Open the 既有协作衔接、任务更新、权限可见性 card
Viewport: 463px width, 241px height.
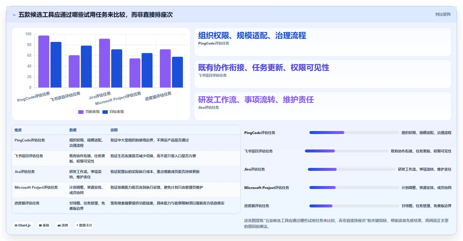pos(322,74)
